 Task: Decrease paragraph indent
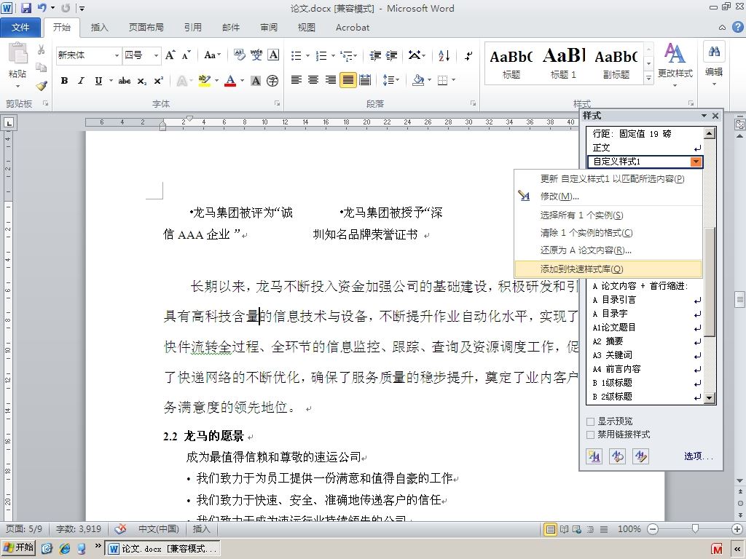click(375, 56)
